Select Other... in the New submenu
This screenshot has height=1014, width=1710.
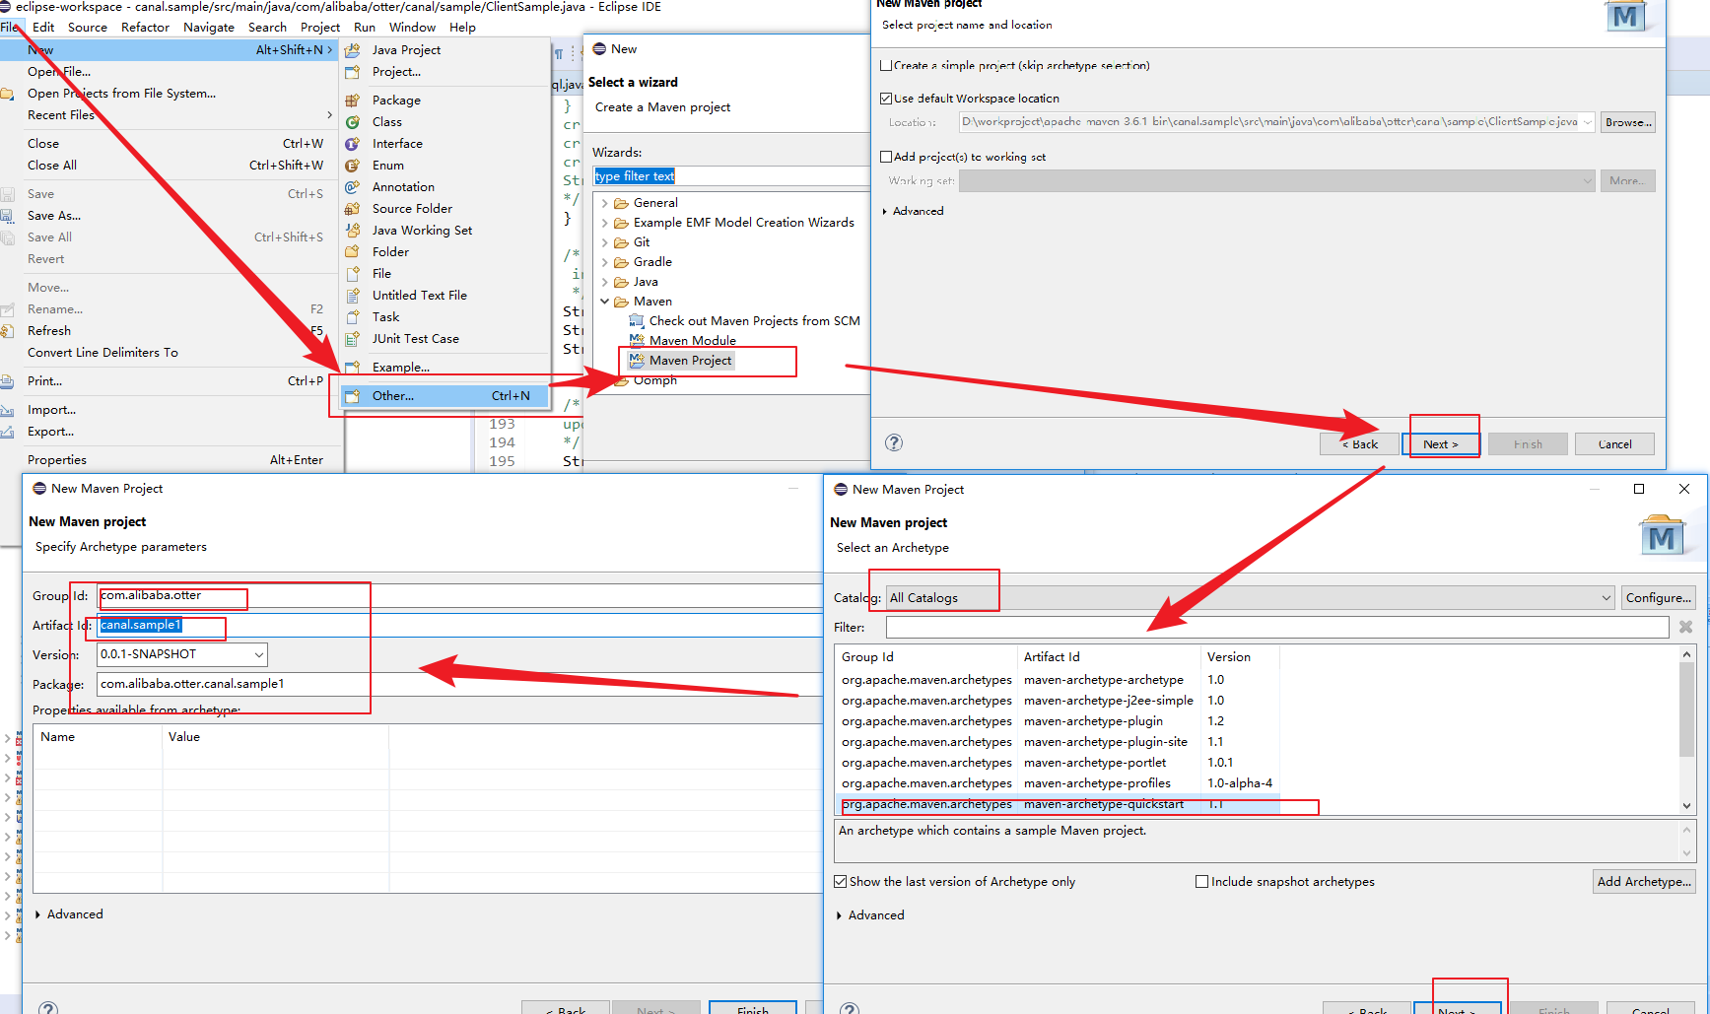click(x=445, y=395)
